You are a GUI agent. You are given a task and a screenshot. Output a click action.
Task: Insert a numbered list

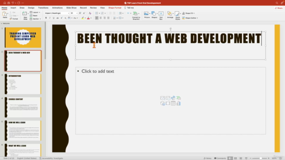[x=102, y=13]
